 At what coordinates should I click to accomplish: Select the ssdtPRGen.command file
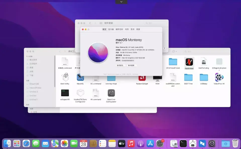[173, 77]
